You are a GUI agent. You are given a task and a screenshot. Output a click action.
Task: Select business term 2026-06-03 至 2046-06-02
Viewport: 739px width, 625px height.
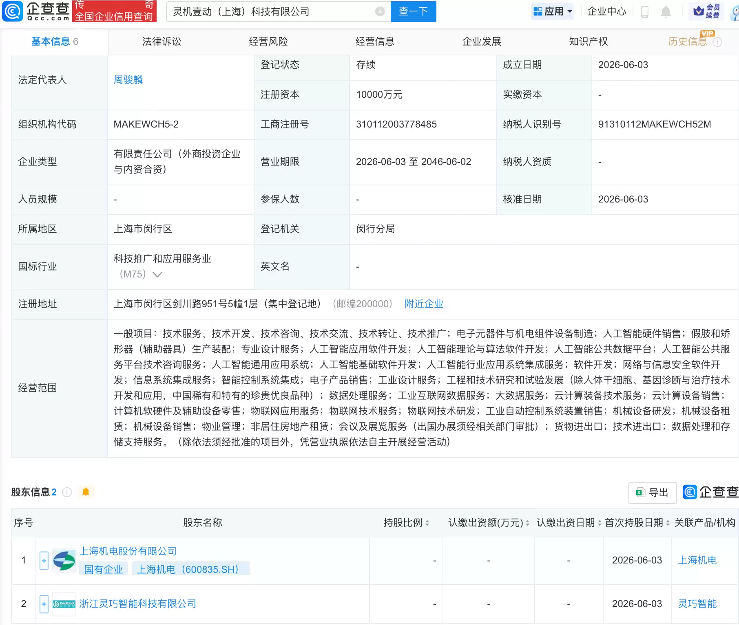[414, 162]
